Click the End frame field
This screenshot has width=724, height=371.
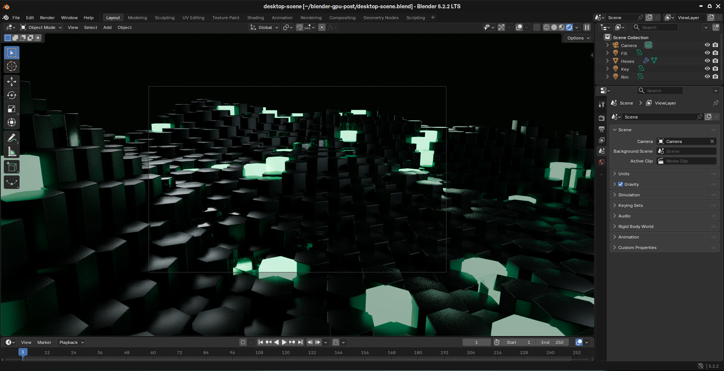pos(552,342)
